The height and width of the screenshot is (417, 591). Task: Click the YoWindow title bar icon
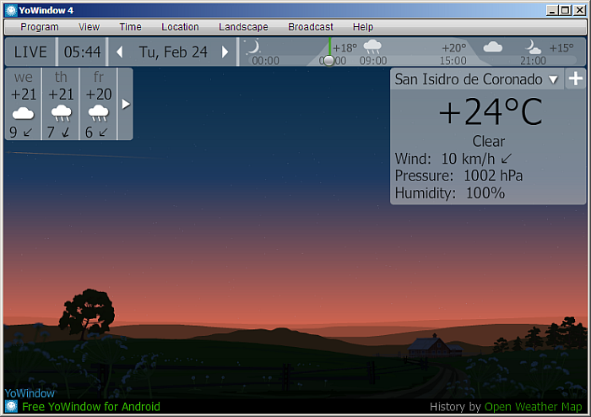point(11,10)
